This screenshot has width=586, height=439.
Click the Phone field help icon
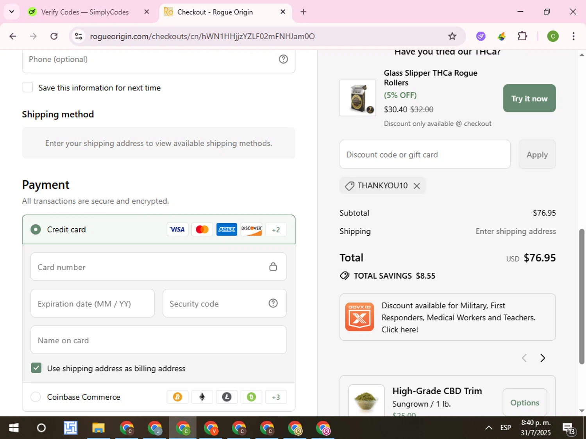[x=283, y=59]
